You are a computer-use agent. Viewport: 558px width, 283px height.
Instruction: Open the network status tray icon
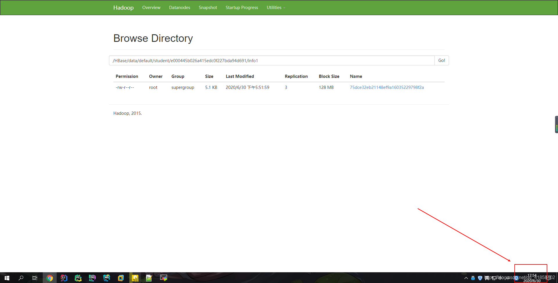494,278
